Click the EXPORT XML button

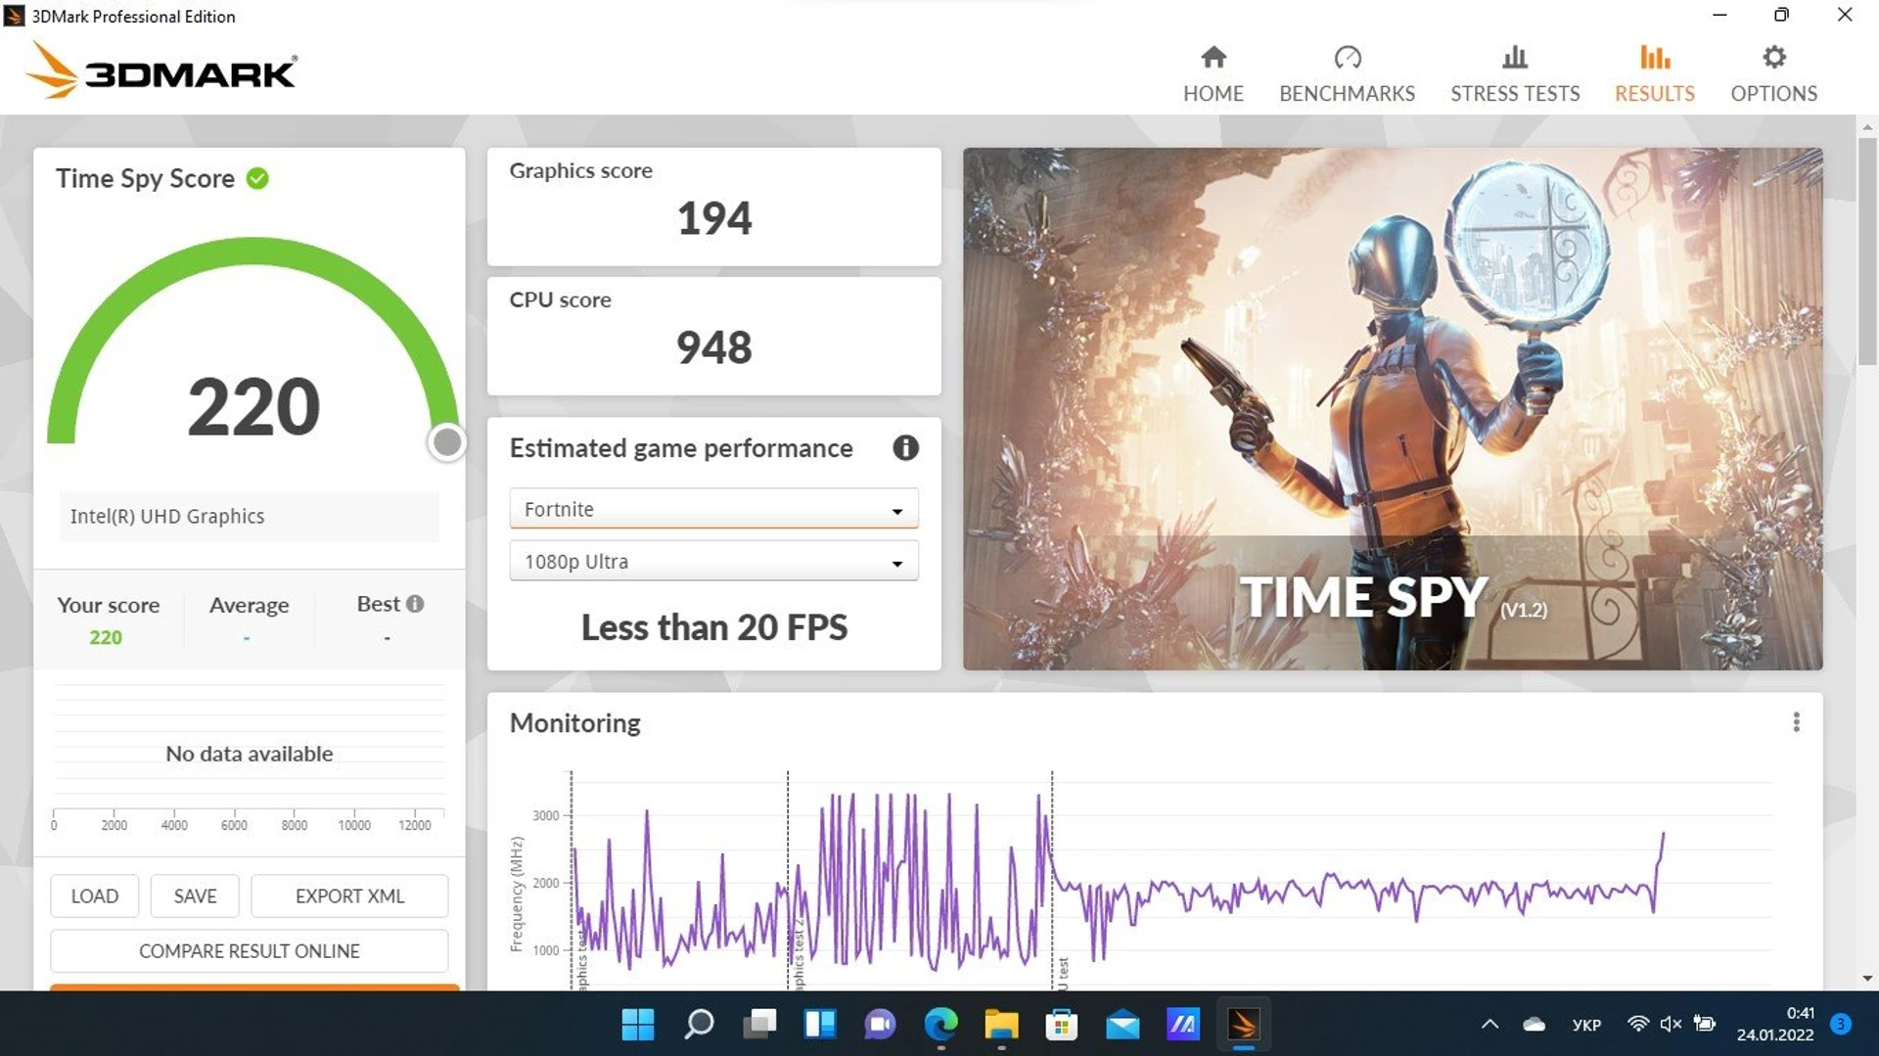[349, 895]
